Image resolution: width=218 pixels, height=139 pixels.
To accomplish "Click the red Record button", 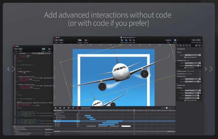I will pos(78,108).
